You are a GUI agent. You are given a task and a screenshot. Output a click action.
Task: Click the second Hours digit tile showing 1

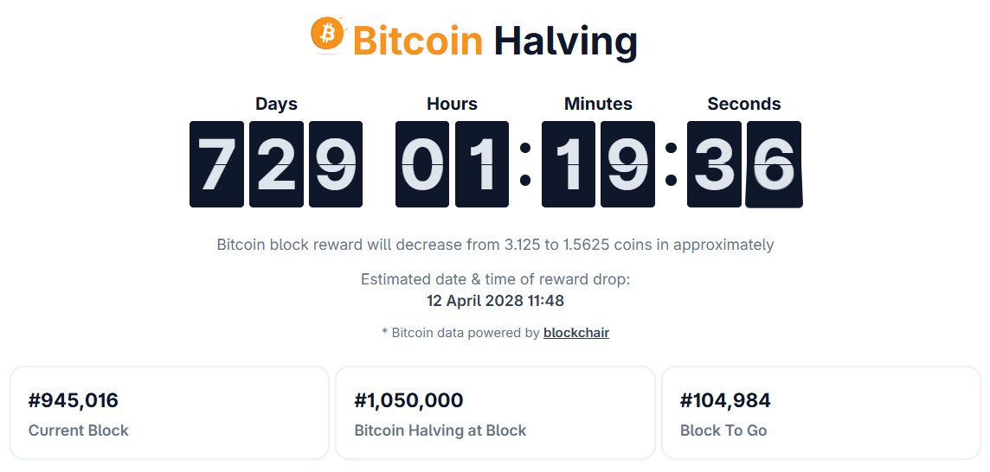click(482, 164)
